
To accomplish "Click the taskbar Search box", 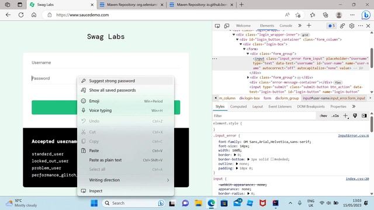I will click(134, 203).
